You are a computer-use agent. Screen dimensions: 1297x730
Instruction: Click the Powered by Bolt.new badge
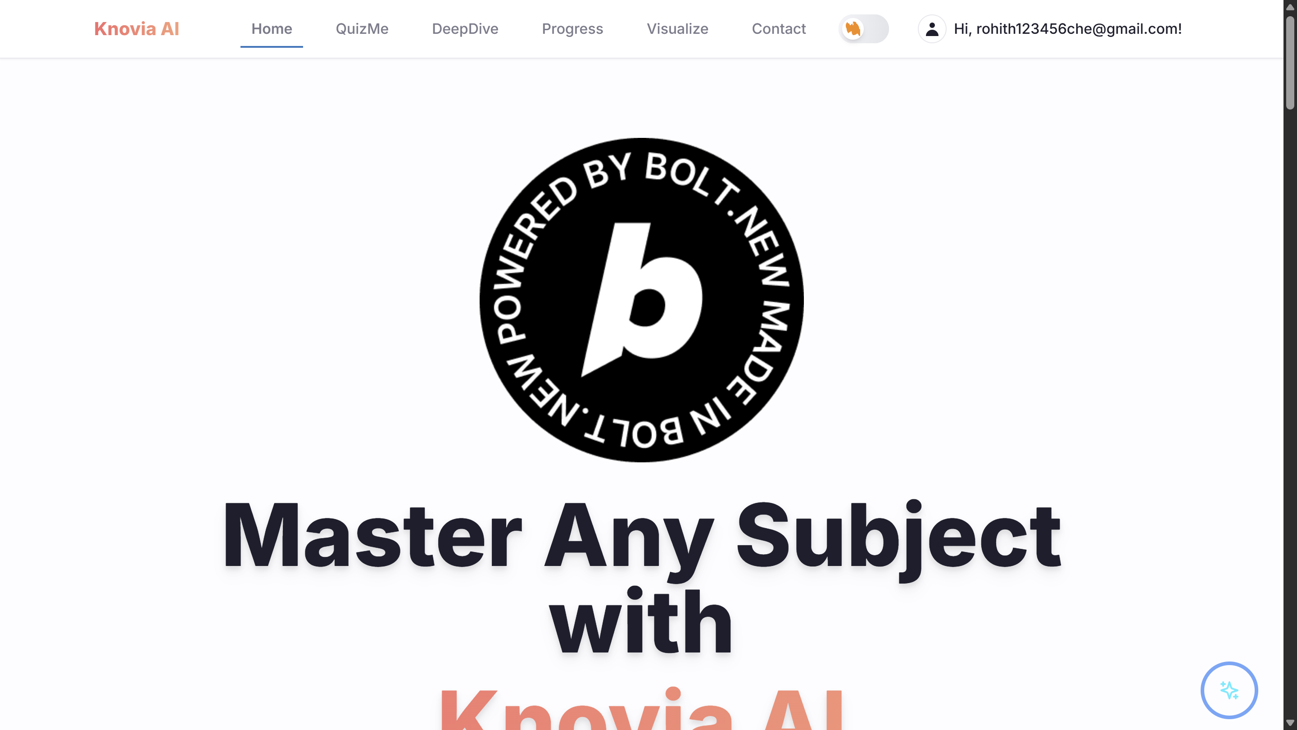(x=641, y=300)
